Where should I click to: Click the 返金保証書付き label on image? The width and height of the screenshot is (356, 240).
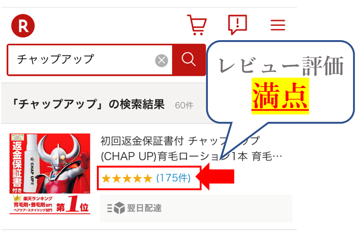click(x=17, y=167)
